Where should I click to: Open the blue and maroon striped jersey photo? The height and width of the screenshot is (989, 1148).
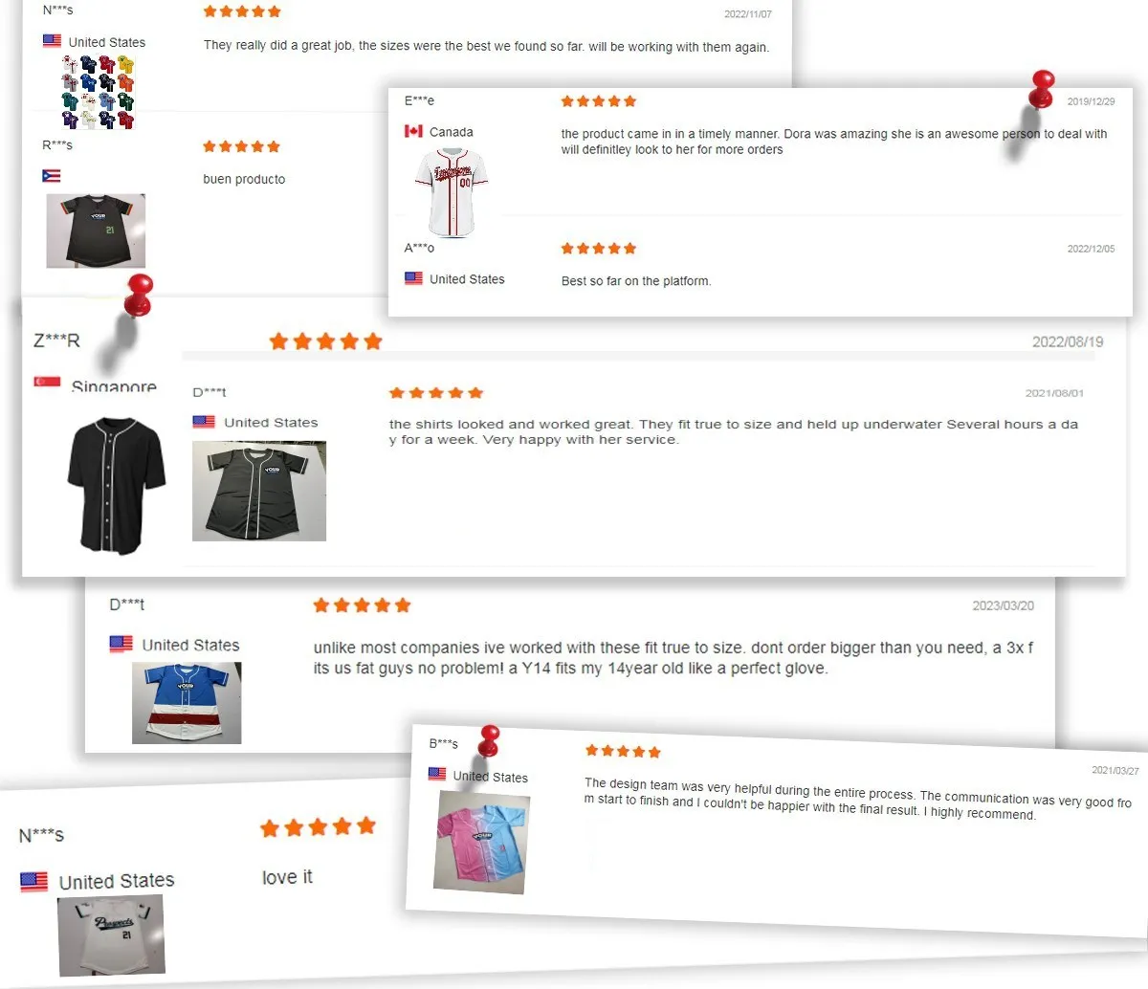coord(187,703)
